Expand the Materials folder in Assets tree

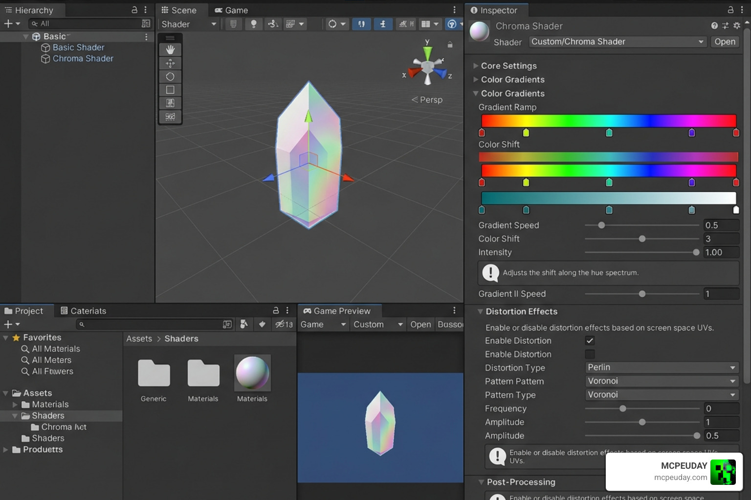15,405
